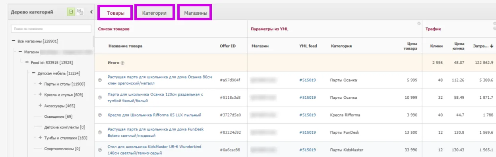This screenshot has width=496, height=157.
Task: Select Освещение [69] category
Action: (58, 116)
